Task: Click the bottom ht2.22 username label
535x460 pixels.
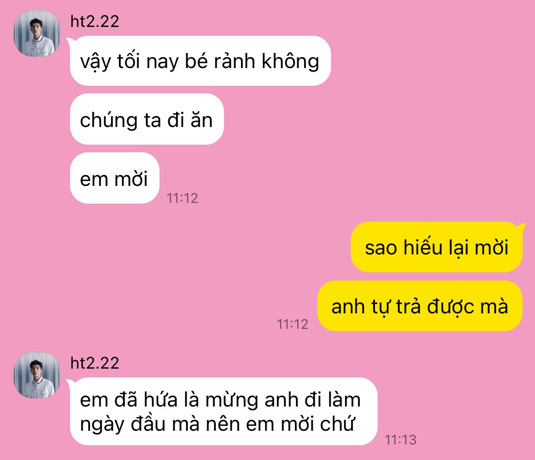Action: click(95, 363)
